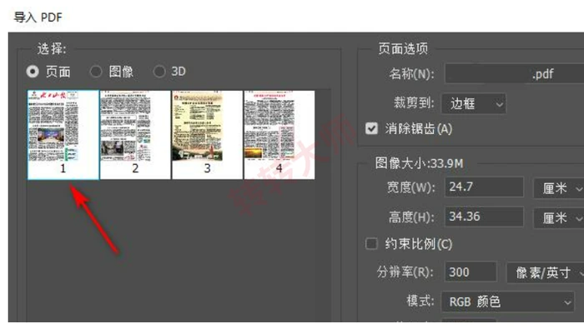Image resolution: width=584 pixels, height=329 pixels.
Task: Select page thumbnail 3
Action: point(207,135)
